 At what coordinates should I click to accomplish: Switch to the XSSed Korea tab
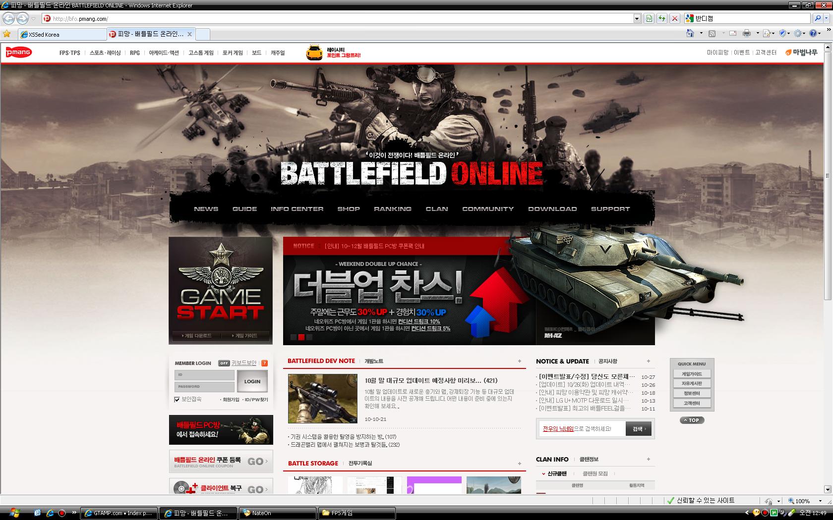pos(62,35)
